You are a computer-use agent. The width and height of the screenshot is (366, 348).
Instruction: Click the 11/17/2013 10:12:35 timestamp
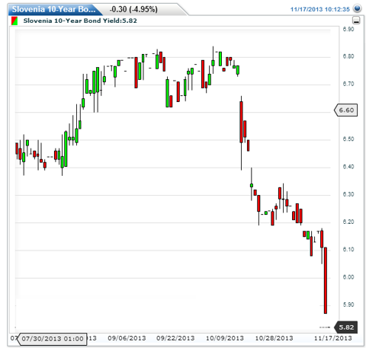(320, 9)
